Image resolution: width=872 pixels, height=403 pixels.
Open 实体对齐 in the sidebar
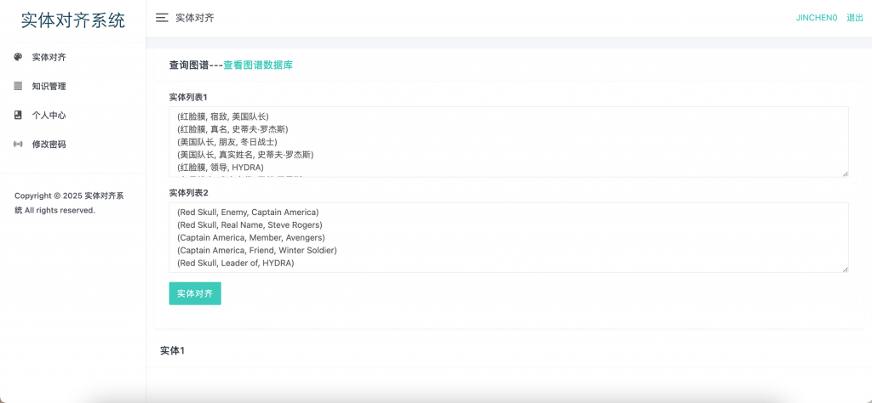click(49, 57)
